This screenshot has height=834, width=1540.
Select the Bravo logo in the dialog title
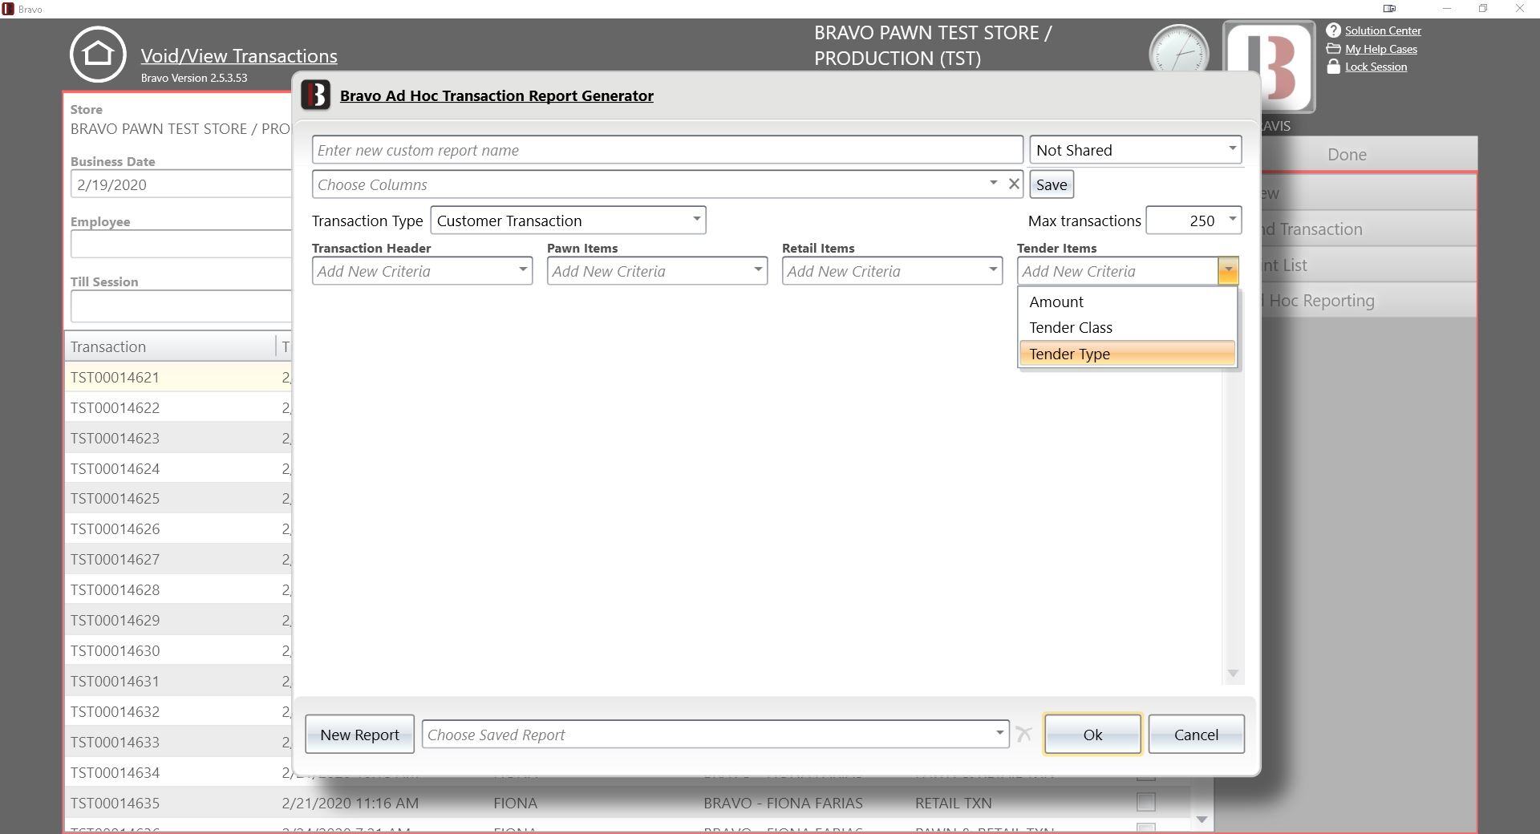[316, 95]
